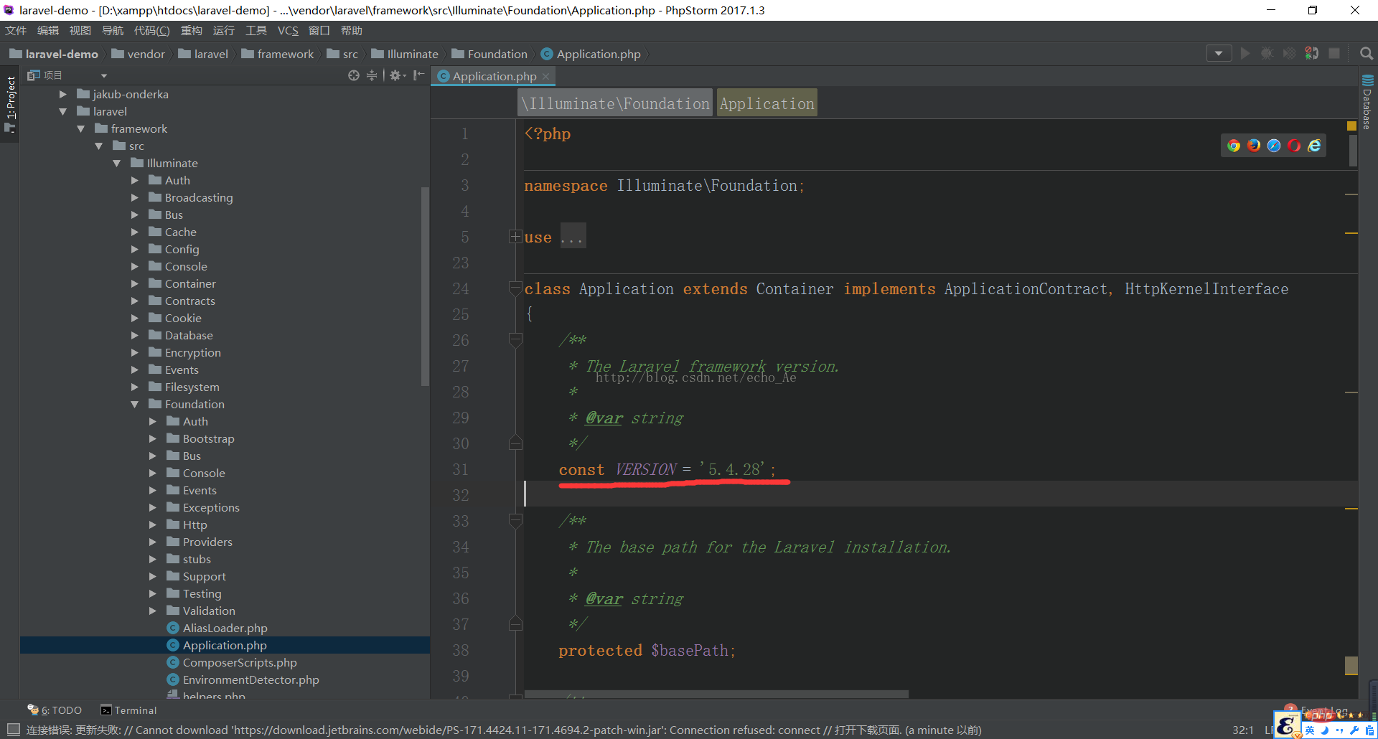Viewport: 1378px width, 739px height.
Task: Collapse all in project tree
Action: pyautogui.click(x=372, y=75)
